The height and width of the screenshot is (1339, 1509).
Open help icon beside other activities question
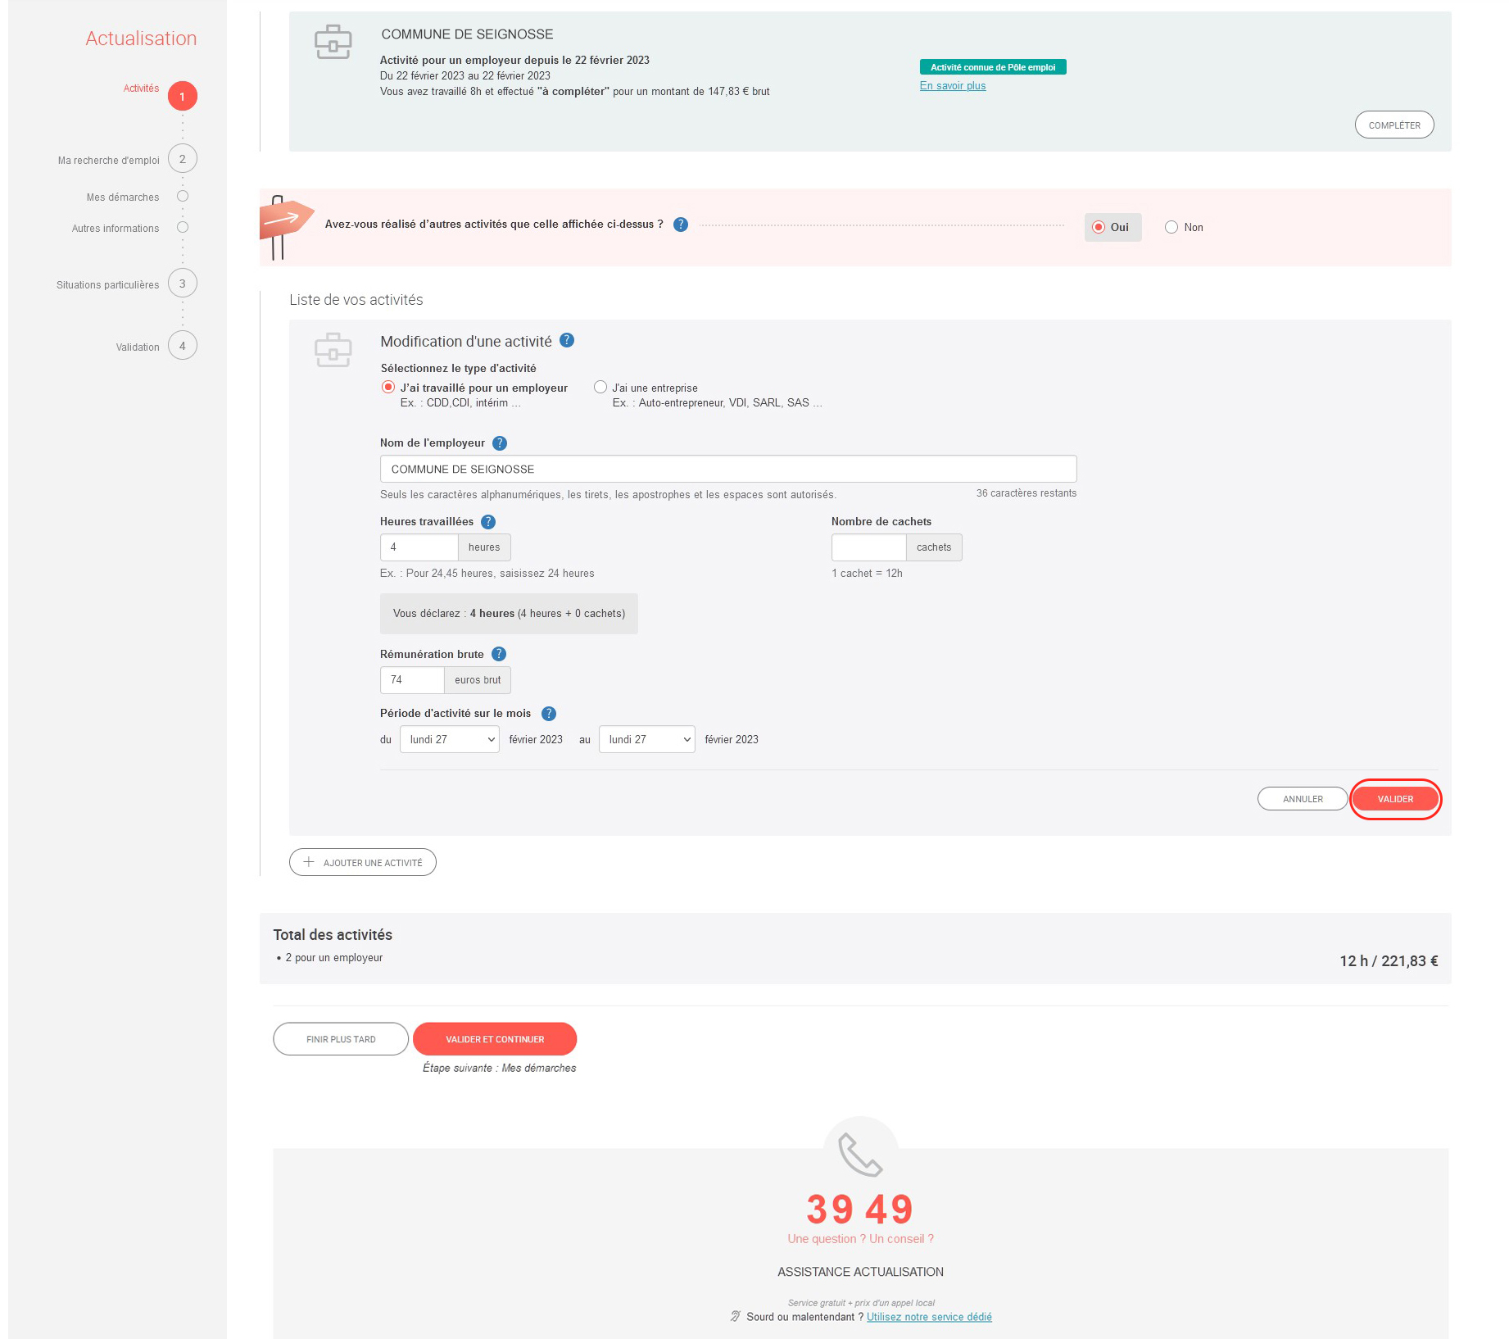(681, 225)
